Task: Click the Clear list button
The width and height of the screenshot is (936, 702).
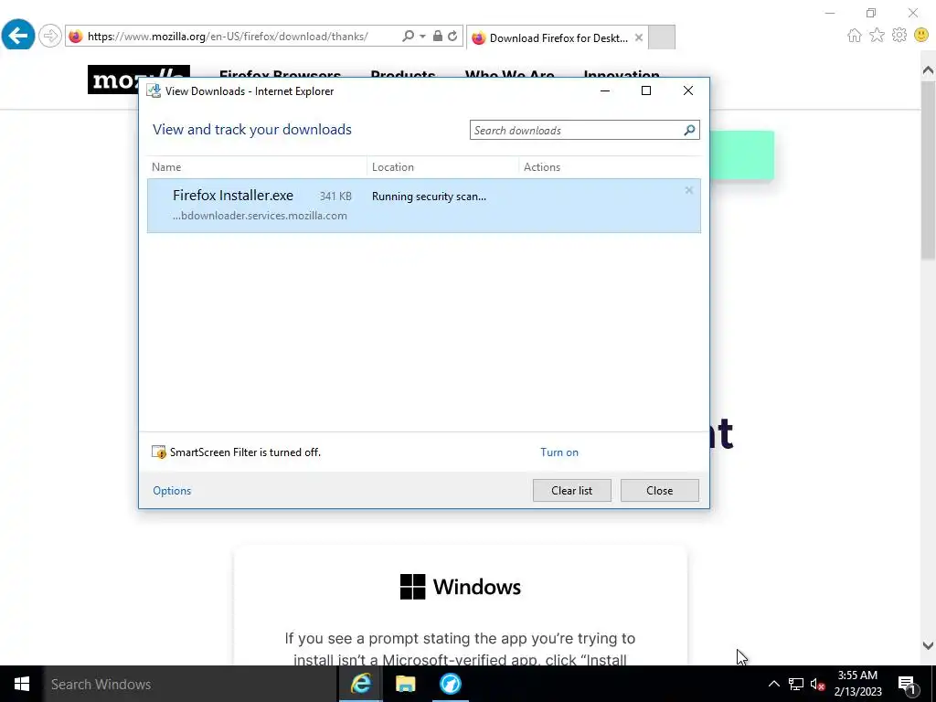Action: pos(572,491)
